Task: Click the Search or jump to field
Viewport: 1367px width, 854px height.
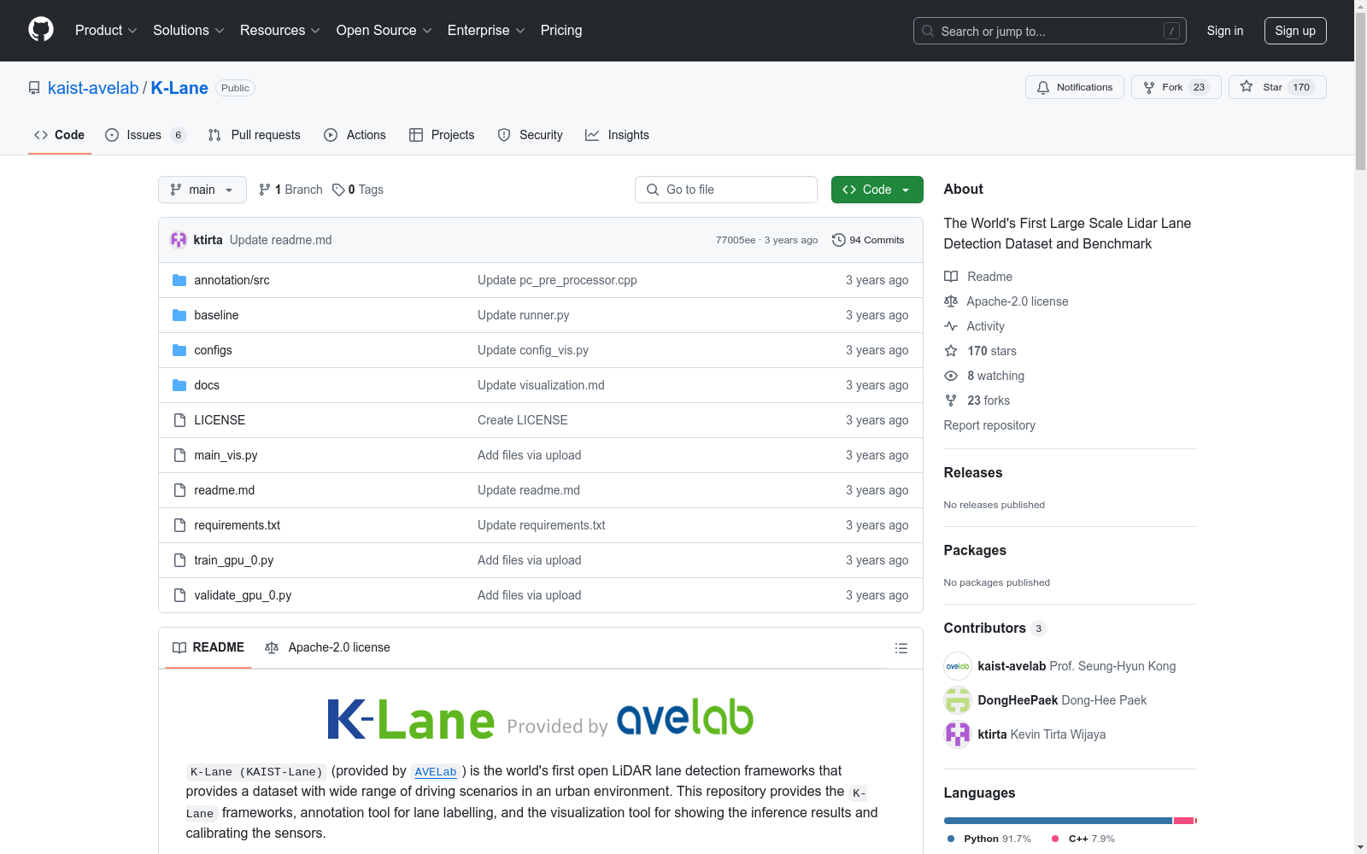Action: (1050, 31)
